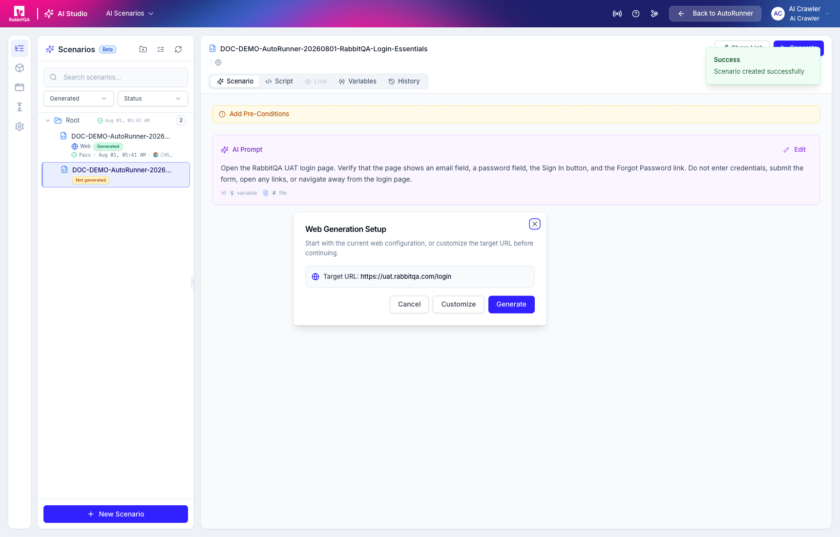Viewport: 840px width, 537px height.
Task: Select the Not generated DOC-DEMO scenario
Action: [x=116, y=175]
